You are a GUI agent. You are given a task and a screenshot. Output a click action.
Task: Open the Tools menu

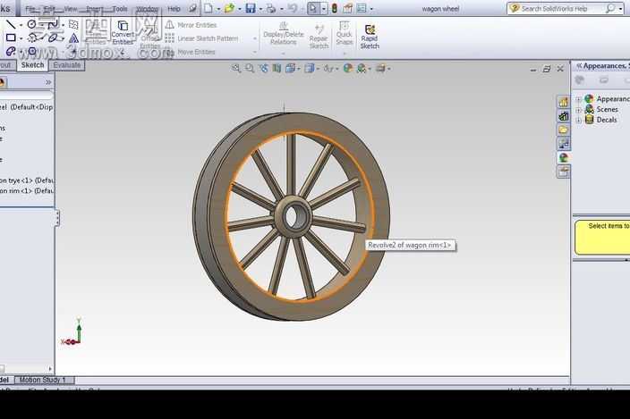pyautogui.click(x=120, y=9)
